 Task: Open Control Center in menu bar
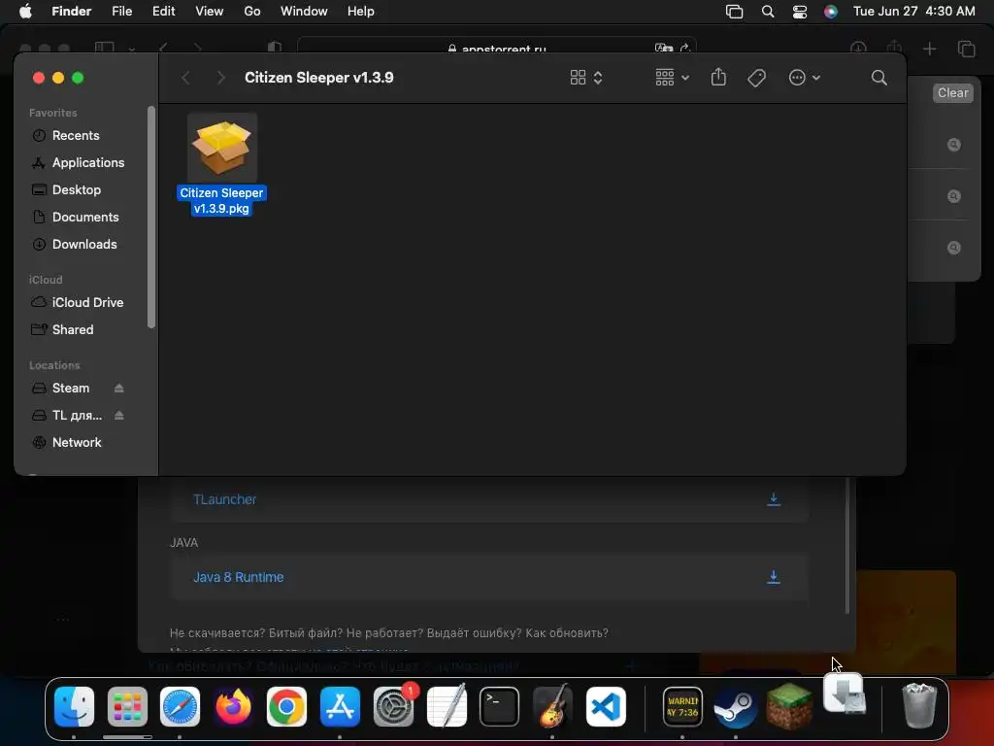[800, 12]
